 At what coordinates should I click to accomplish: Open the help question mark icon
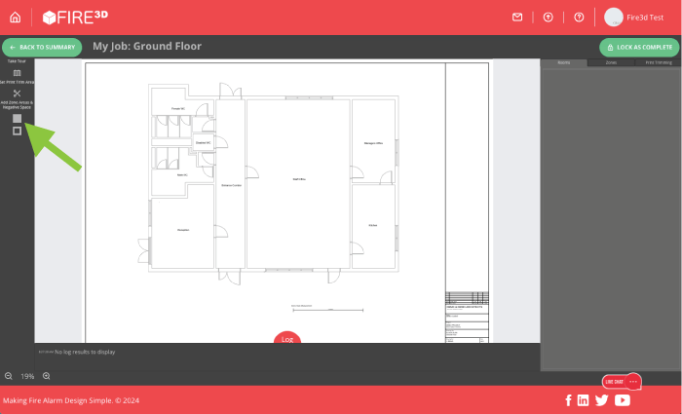pyautogui.click(x=580, y=17)
